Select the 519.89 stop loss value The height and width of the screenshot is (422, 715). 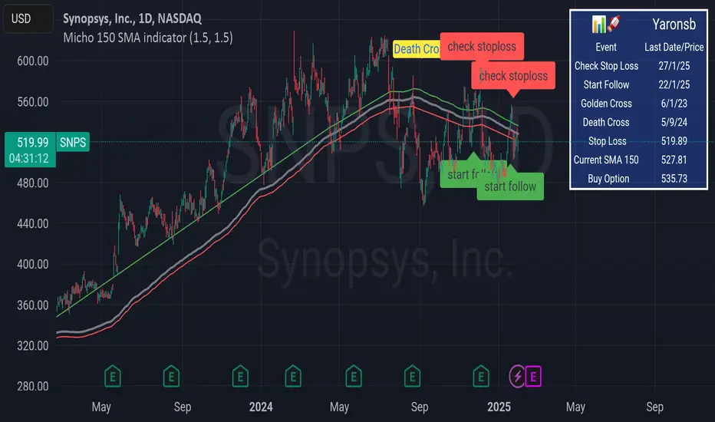point(674,141)
